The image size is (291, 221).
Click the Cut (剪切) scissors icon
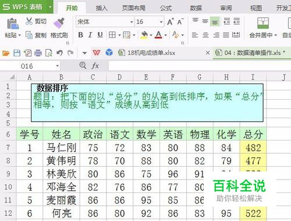click(x=29, y=21)
